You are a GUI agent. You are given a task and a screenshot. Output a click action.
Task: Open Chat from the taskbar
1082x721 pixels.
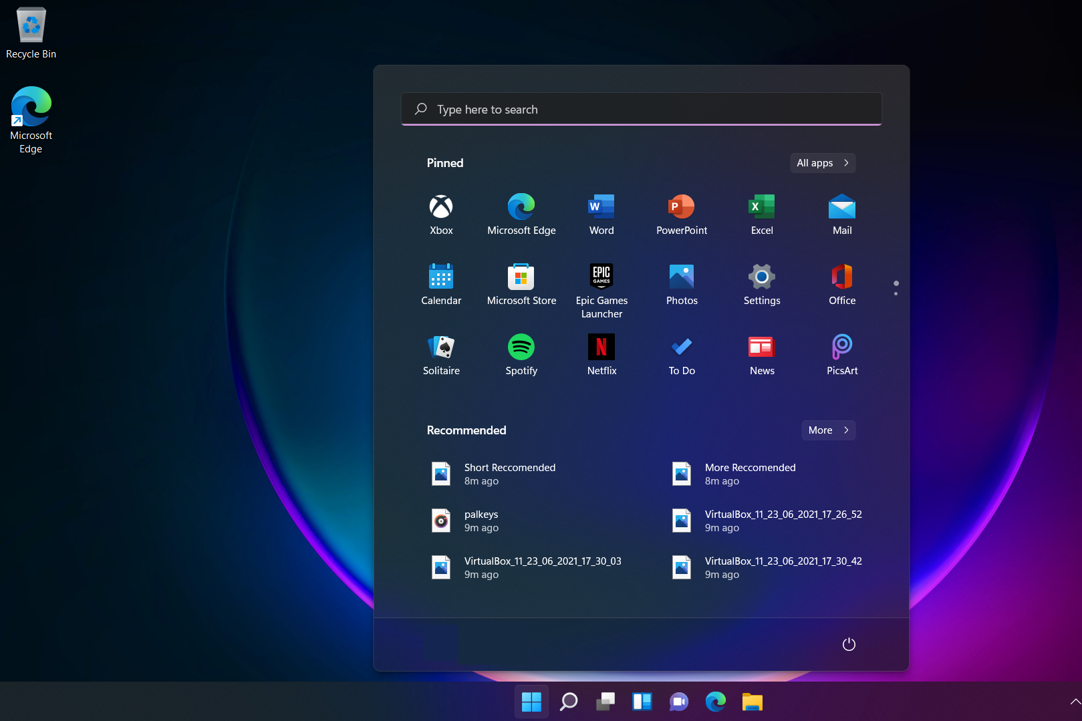(679, 702)
